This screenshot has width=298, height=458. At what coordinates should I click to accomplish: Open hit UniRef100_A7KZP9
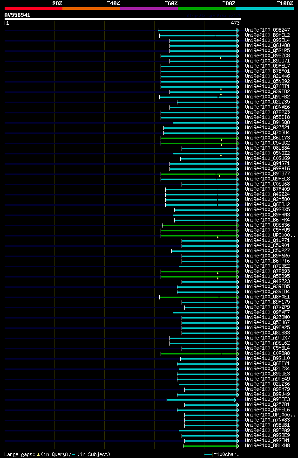point(267,307)
